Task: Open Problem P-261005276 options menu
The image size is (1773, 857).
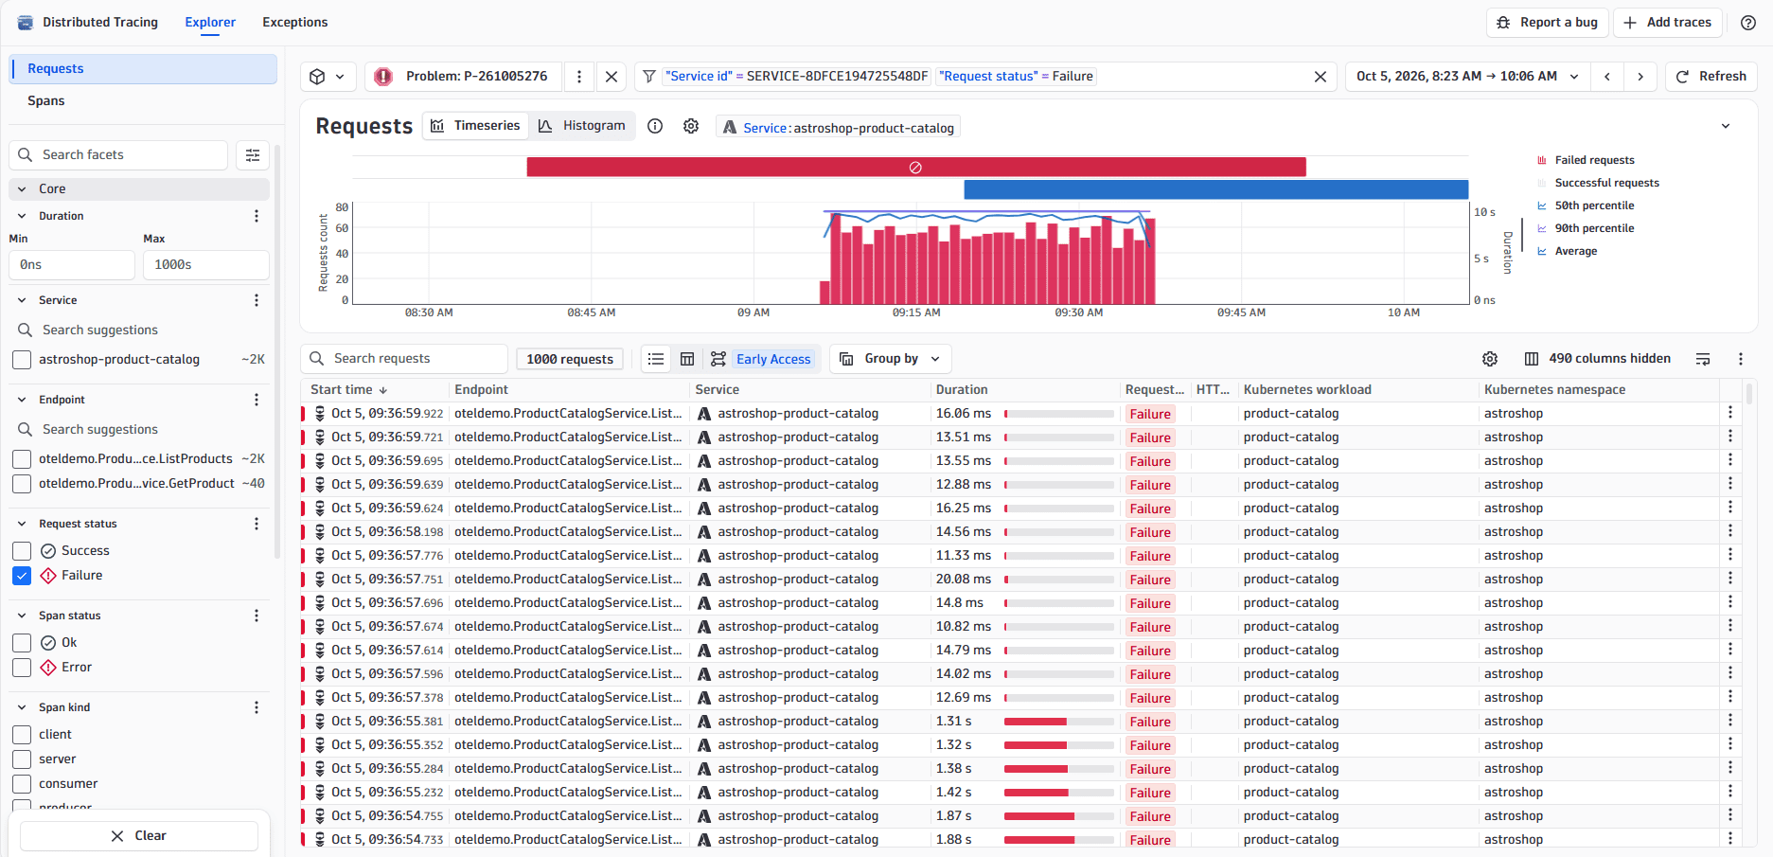Action: coord(579,77)
